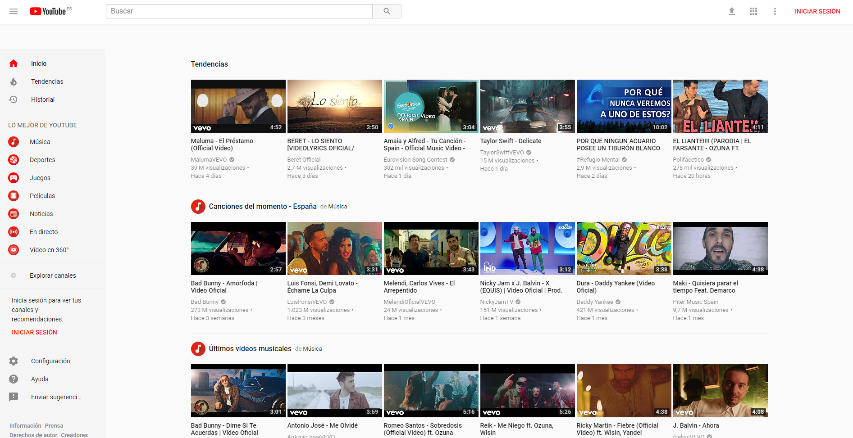Open the hamburger guide menu
This screenshot has height=438, width=853.
[x=14, y=11]
